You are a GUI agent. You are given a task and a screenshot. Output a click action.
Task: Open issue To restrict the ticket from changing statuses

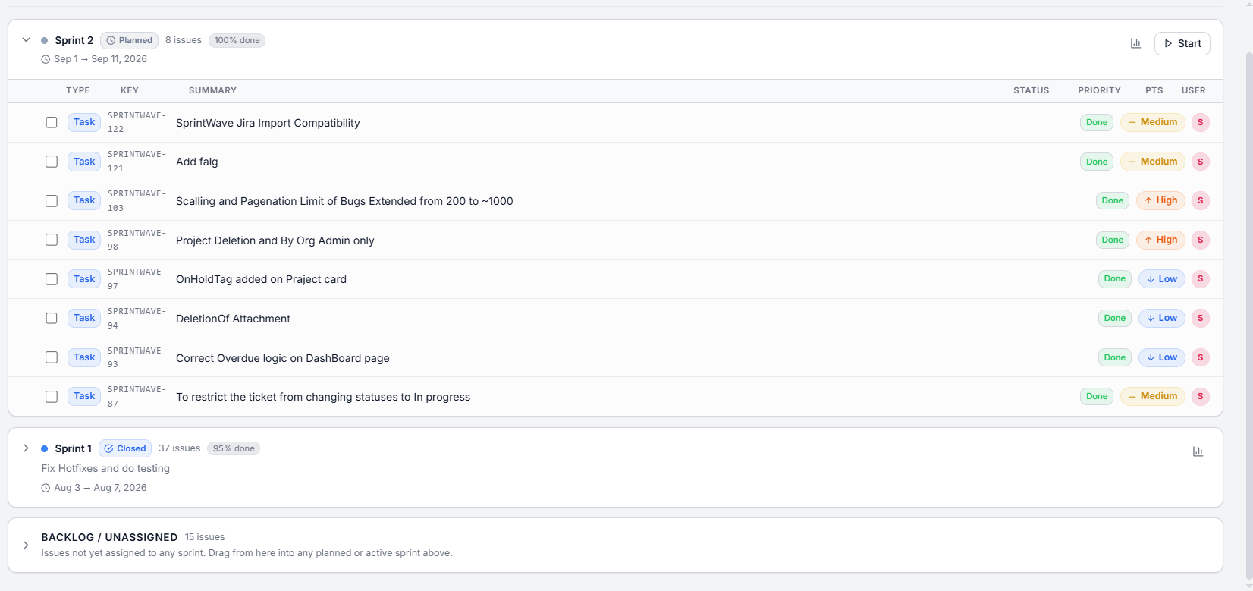point(323,397)
